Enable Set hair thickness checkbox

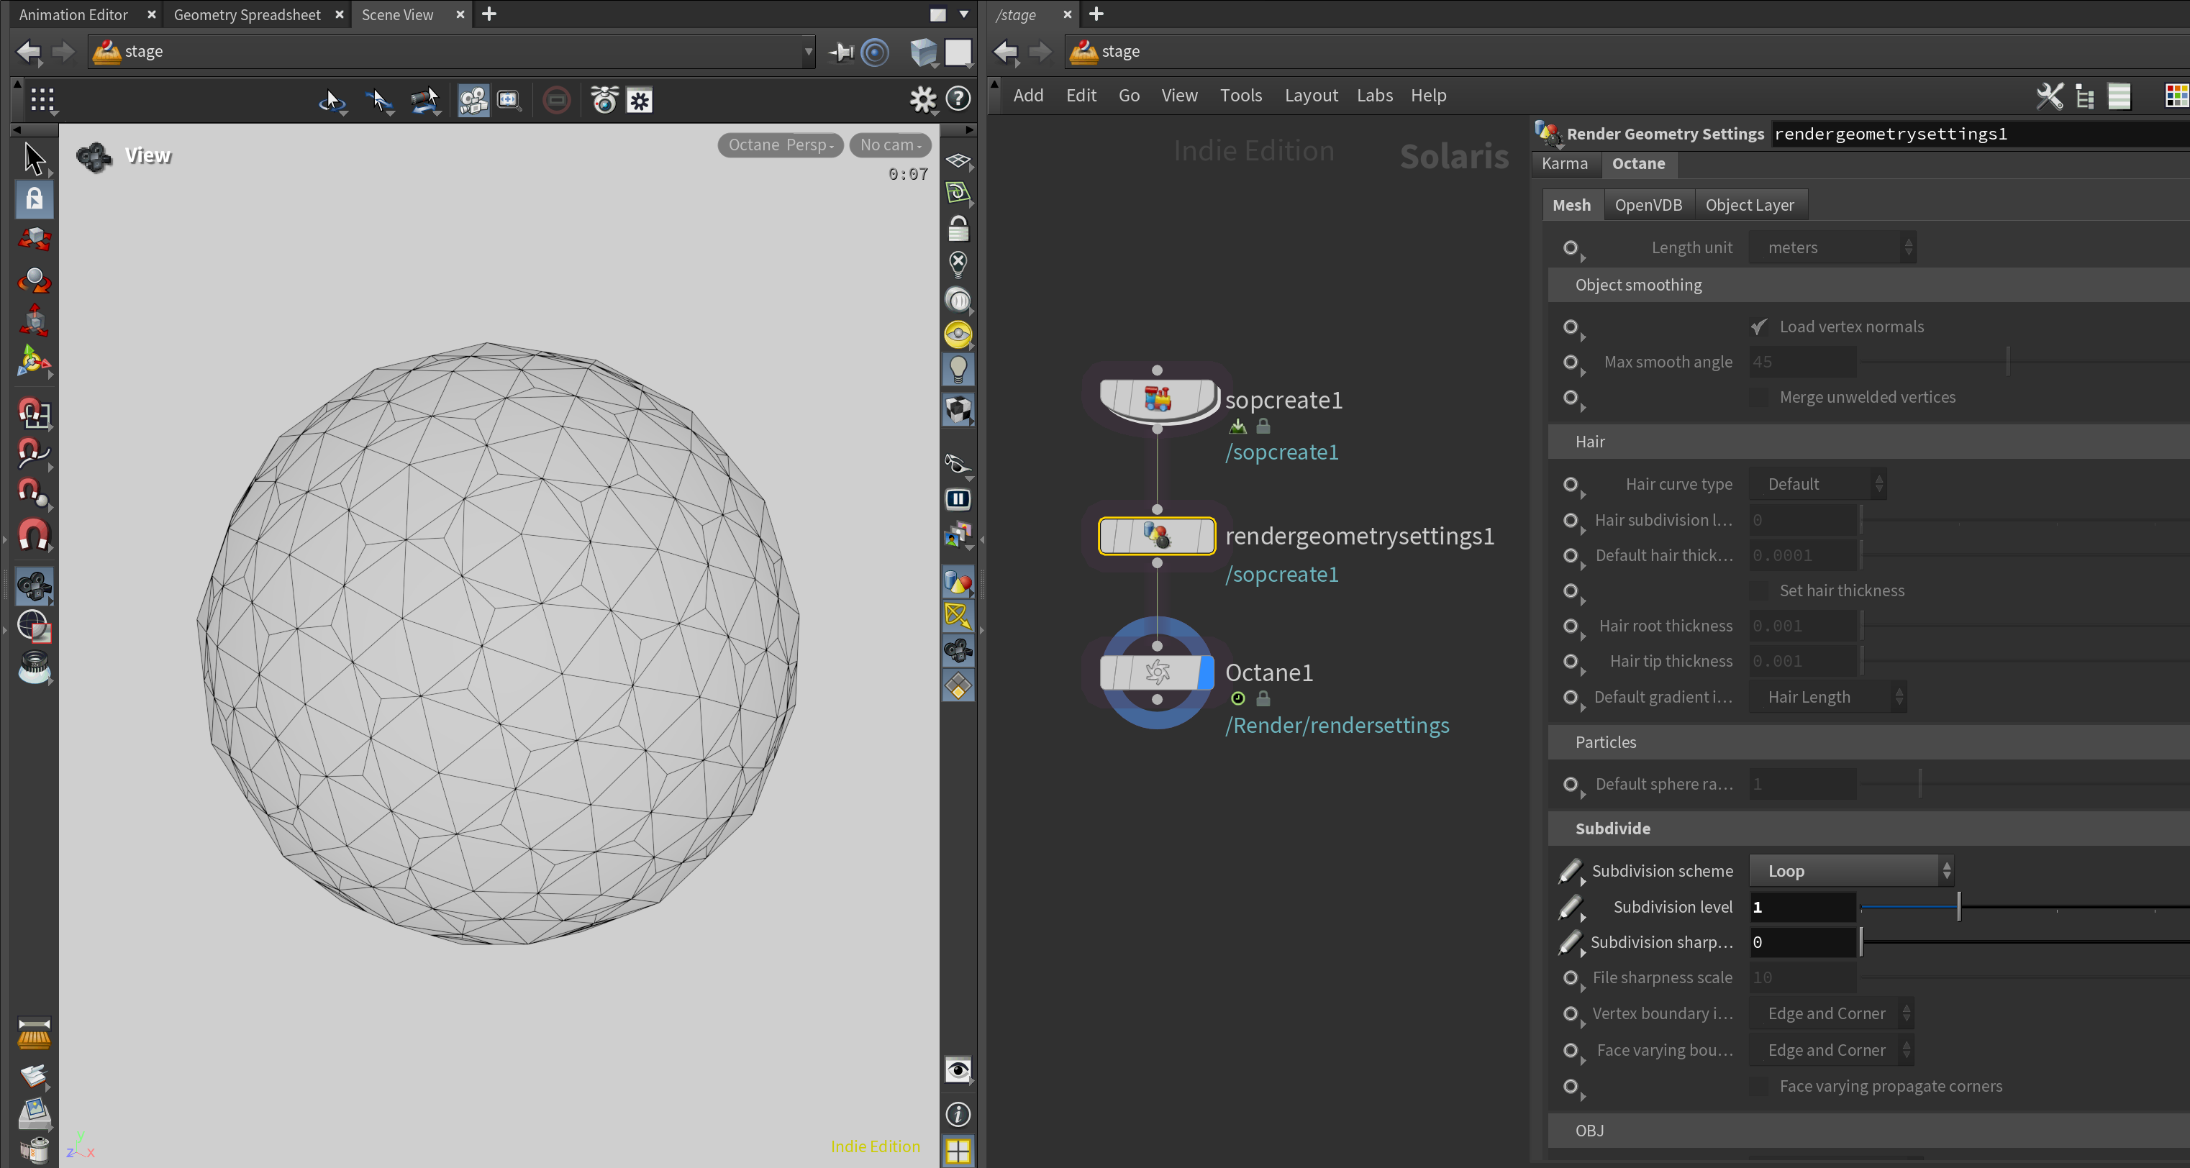pos(1759,590)
